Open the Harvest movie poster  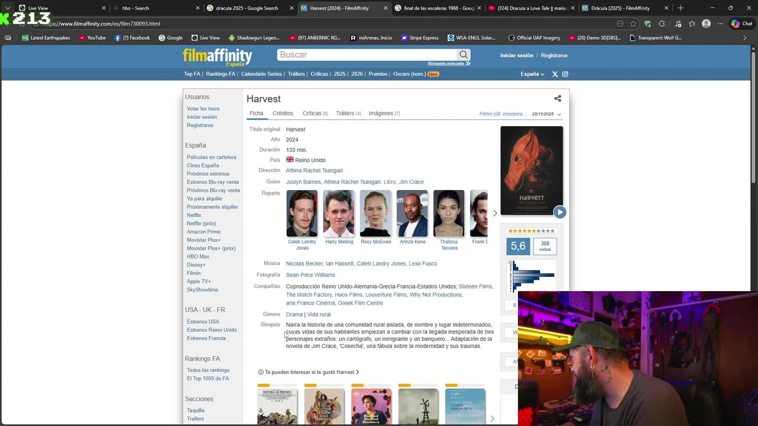[x=532, y=170]
